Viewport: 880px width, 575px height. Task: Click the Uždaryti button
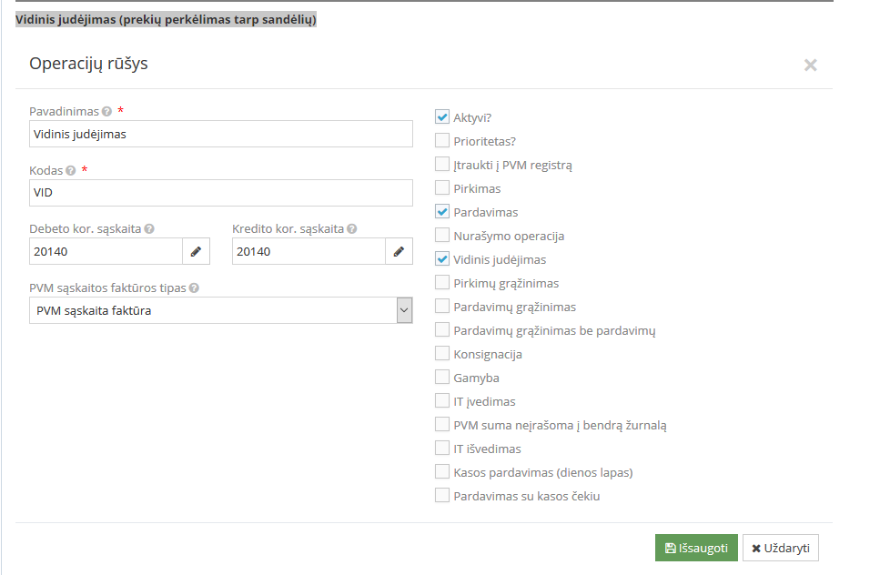tap(781, 548)
